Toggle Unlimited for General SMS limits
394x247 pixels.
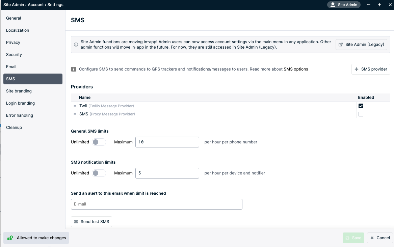(x=99, y=142)
